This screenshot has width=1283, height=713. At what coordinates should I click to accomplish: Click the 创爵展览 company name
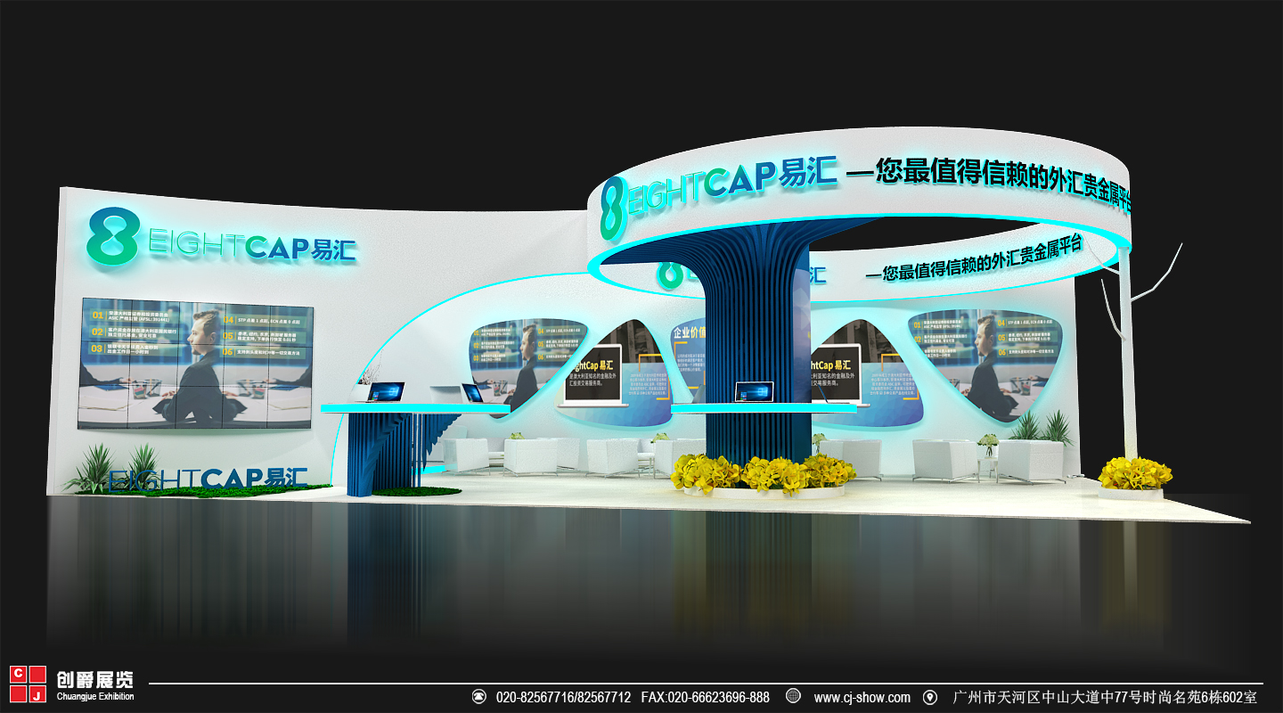94,680
